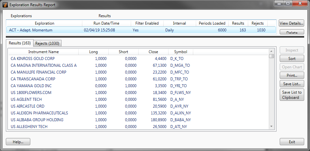Image resolution: width=310 pixels, height=151 pixels.
Task: Click symbol D_BABA_NY
Action: click(x=181, y=120)
